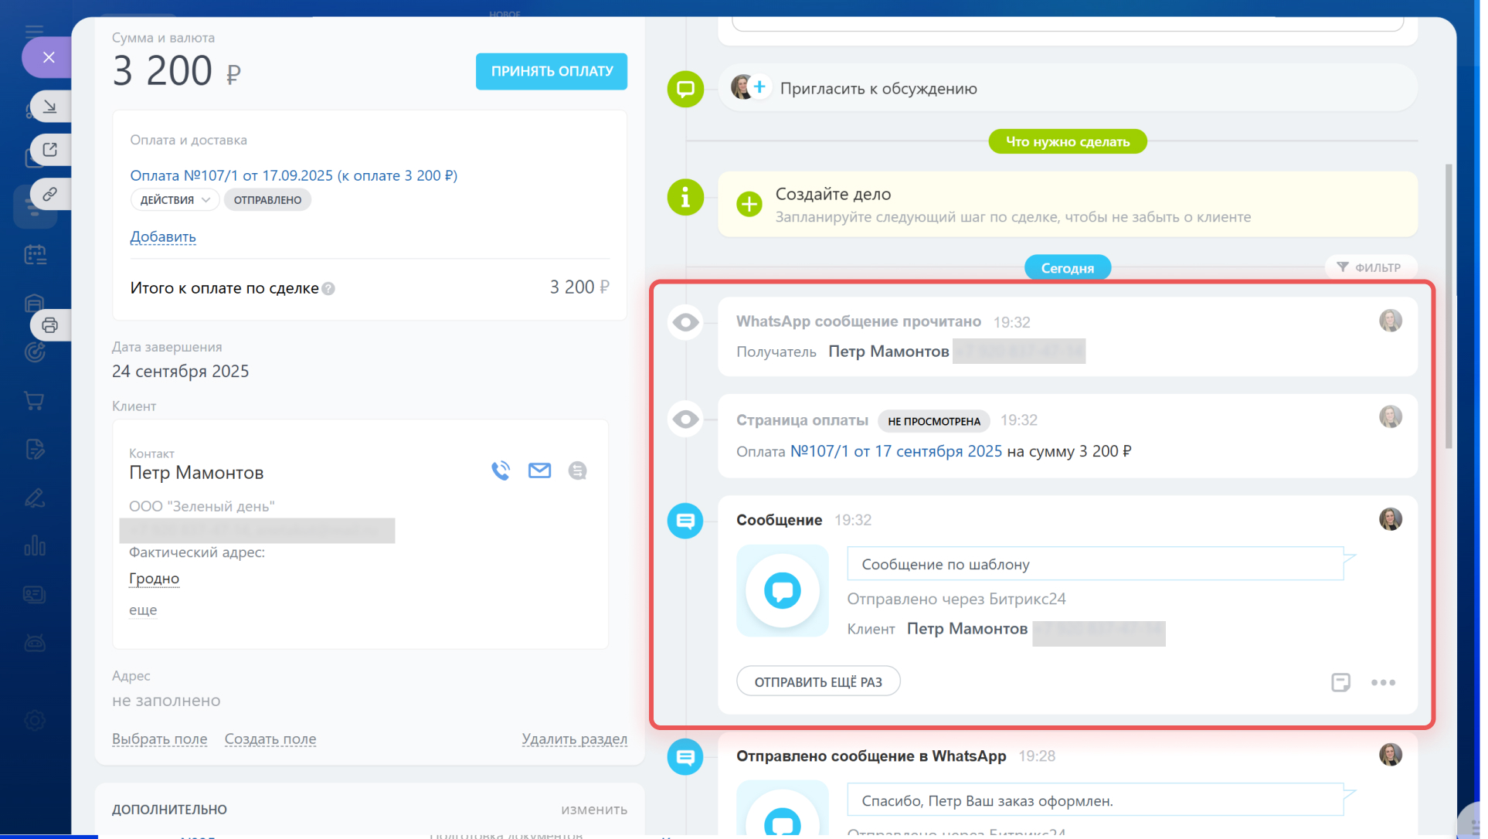Open chat icon next to Петр Мамонтов
Screen dimensions: 1488x839
point(577,470)
